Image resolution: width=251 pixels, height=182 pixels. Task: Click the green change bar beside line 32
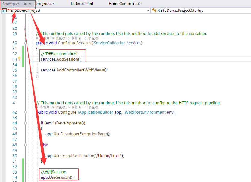click(23, 53)
